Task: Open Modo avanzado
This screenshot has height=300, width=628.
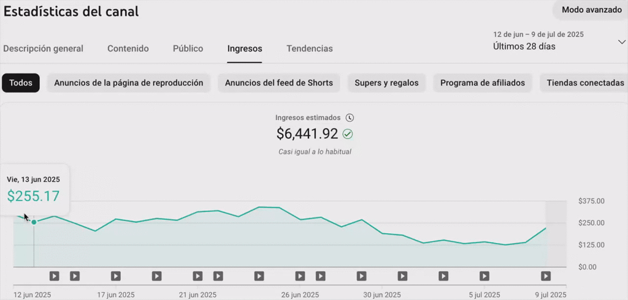Action: [x=591, y=10]
